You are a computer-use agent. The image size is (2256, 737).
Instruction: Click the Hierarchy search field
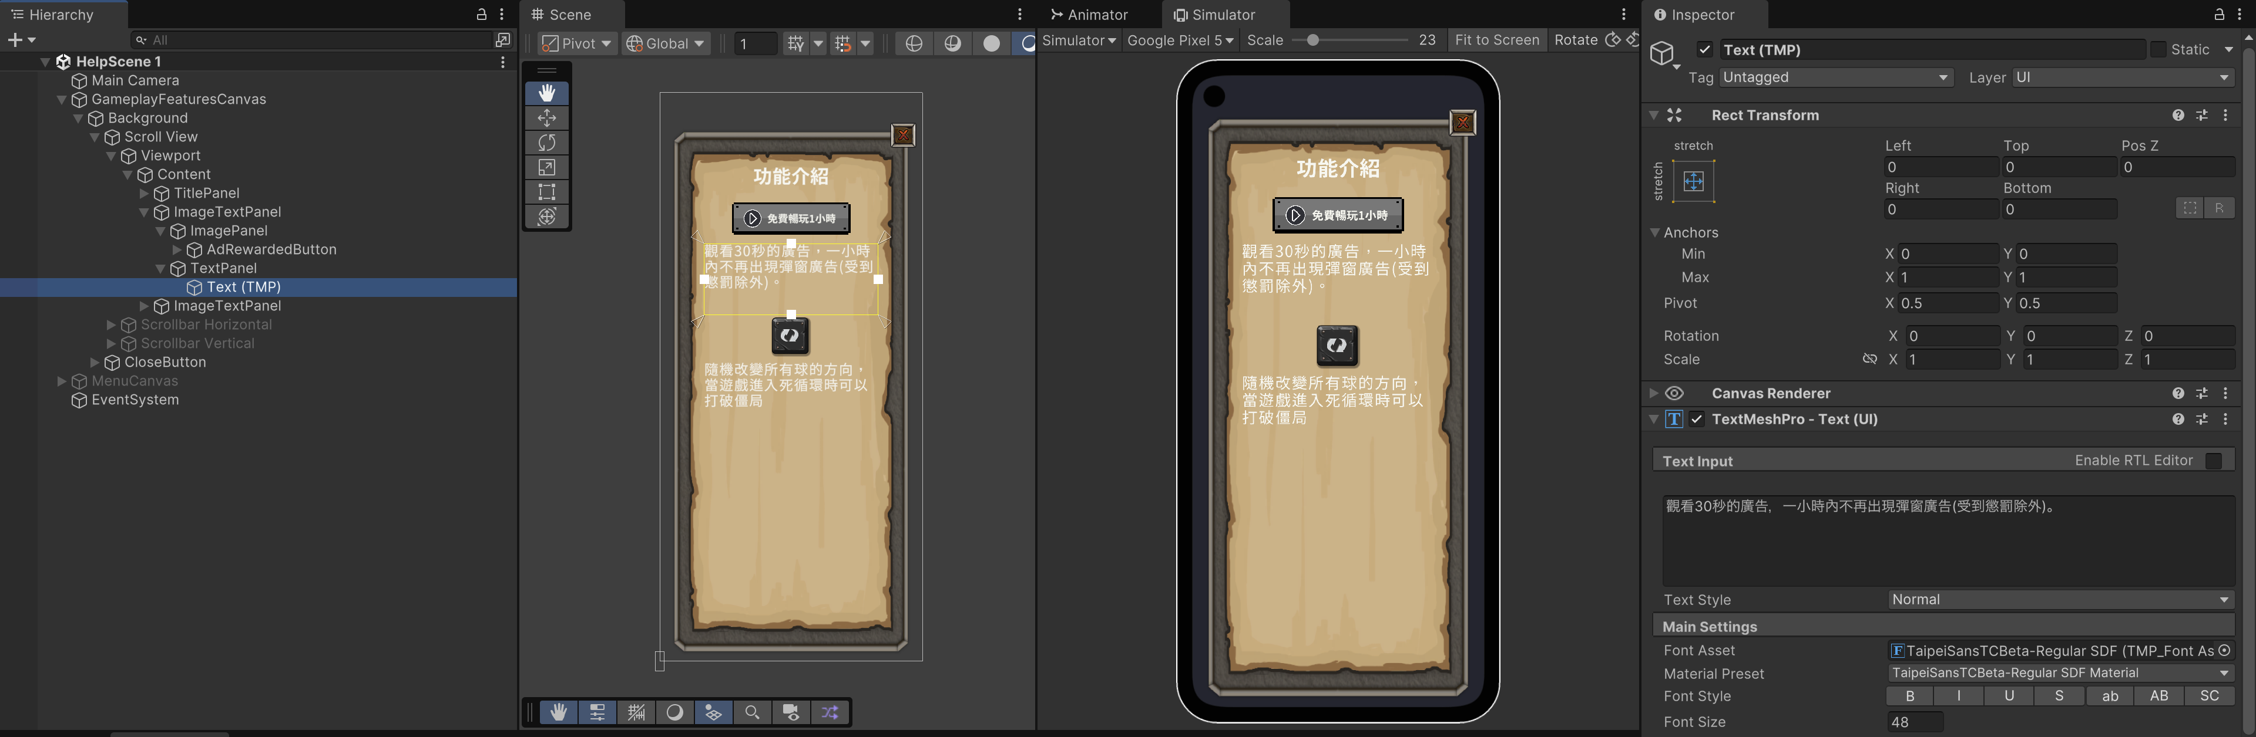click(x=312, y=40)
